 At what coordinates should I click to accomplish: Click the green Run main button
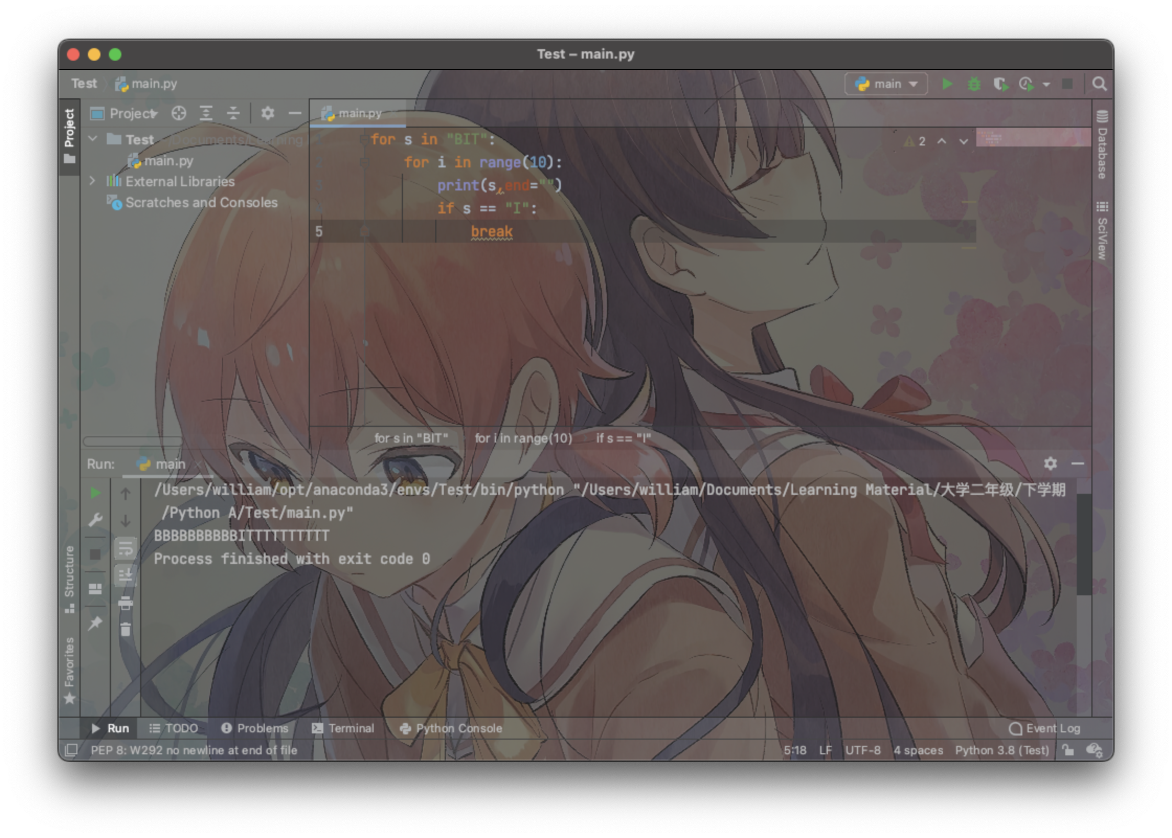(947, 84)
